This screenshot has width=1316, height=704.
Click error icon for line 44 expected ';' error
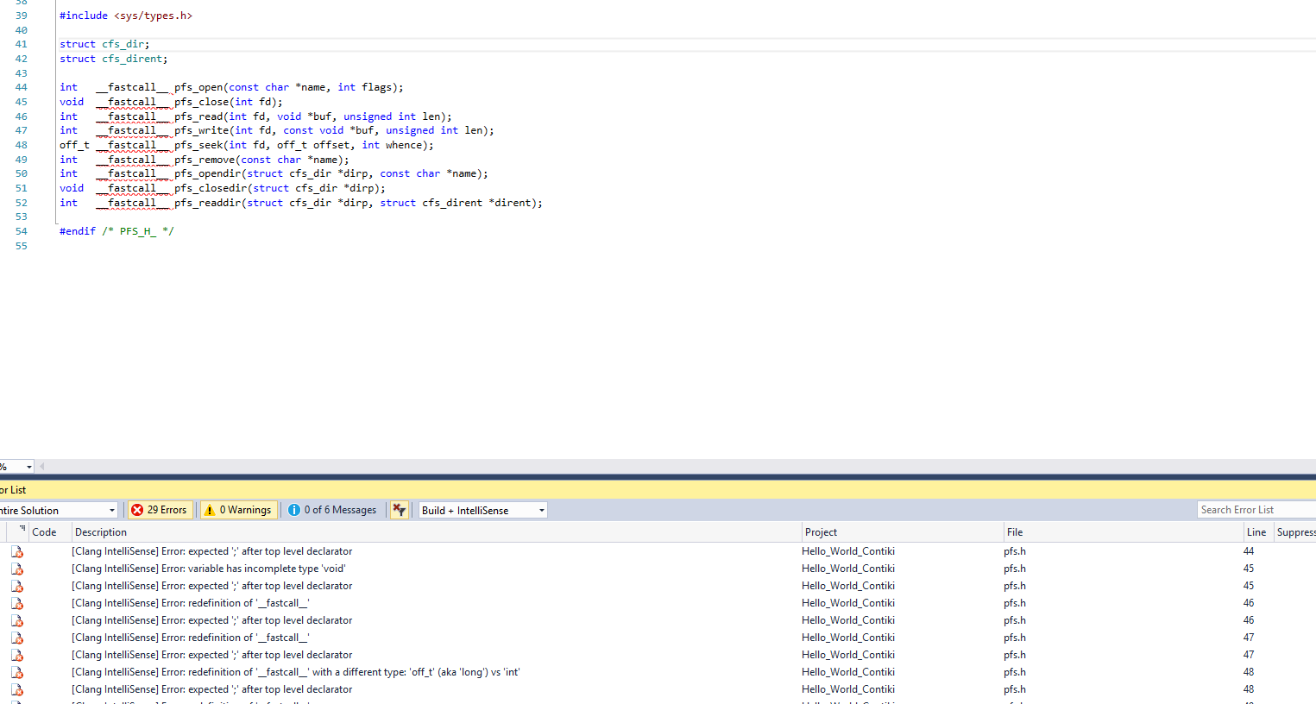16,551
